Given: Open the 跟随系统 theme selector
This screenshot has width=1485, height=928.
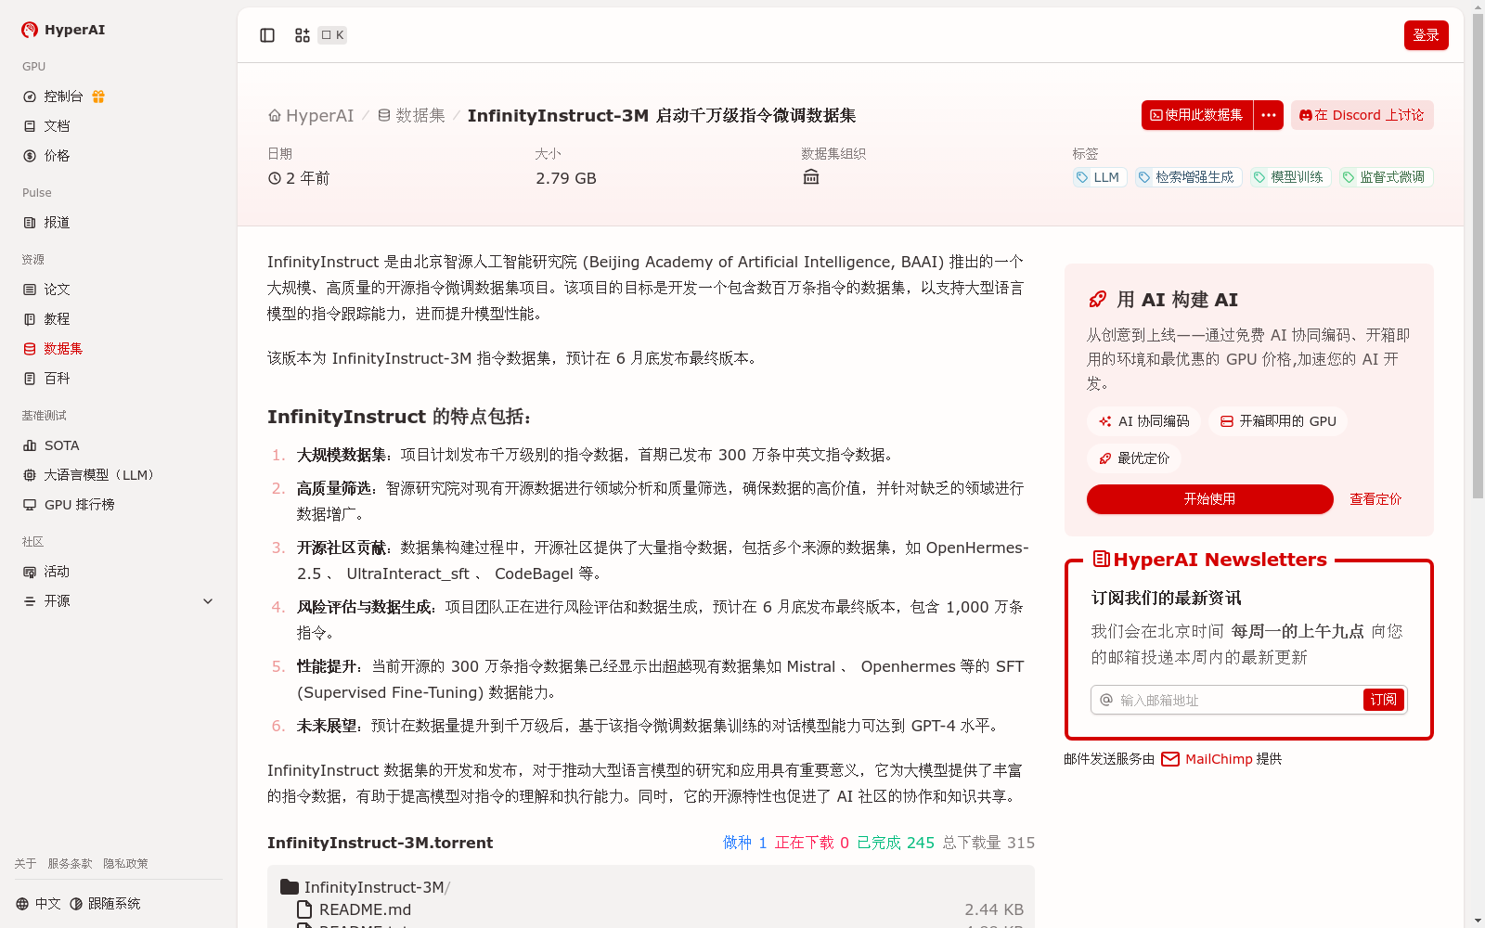Looking at the screenshot, I should (x=105, y=904).
